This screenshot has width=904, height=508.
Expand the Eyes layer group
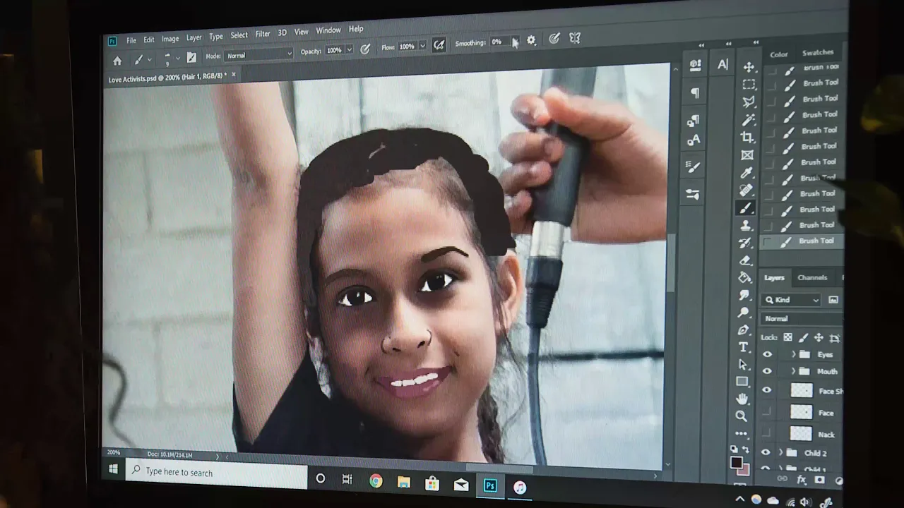[x=793, y=354]
